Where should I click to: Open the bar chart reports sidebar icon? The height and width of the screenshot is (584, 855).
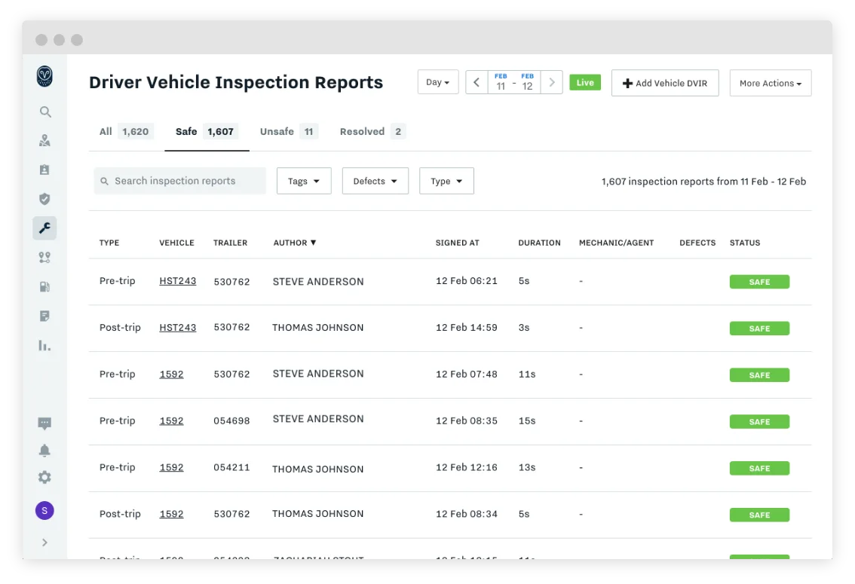[44, 345]
